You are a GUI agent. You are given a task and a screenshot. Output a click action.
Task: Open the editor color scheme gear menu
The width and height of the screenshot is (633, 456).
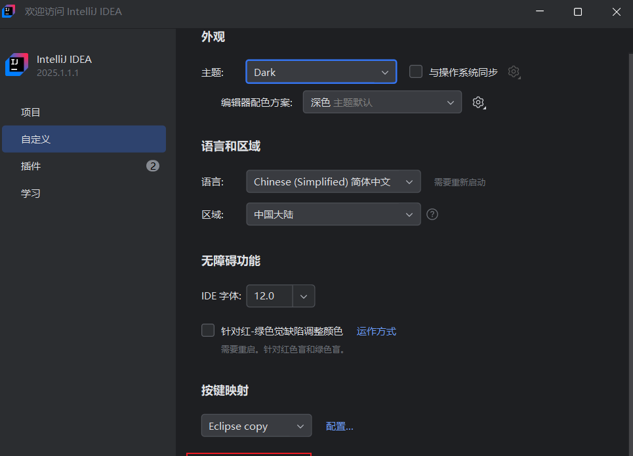(x=479, y=102)
